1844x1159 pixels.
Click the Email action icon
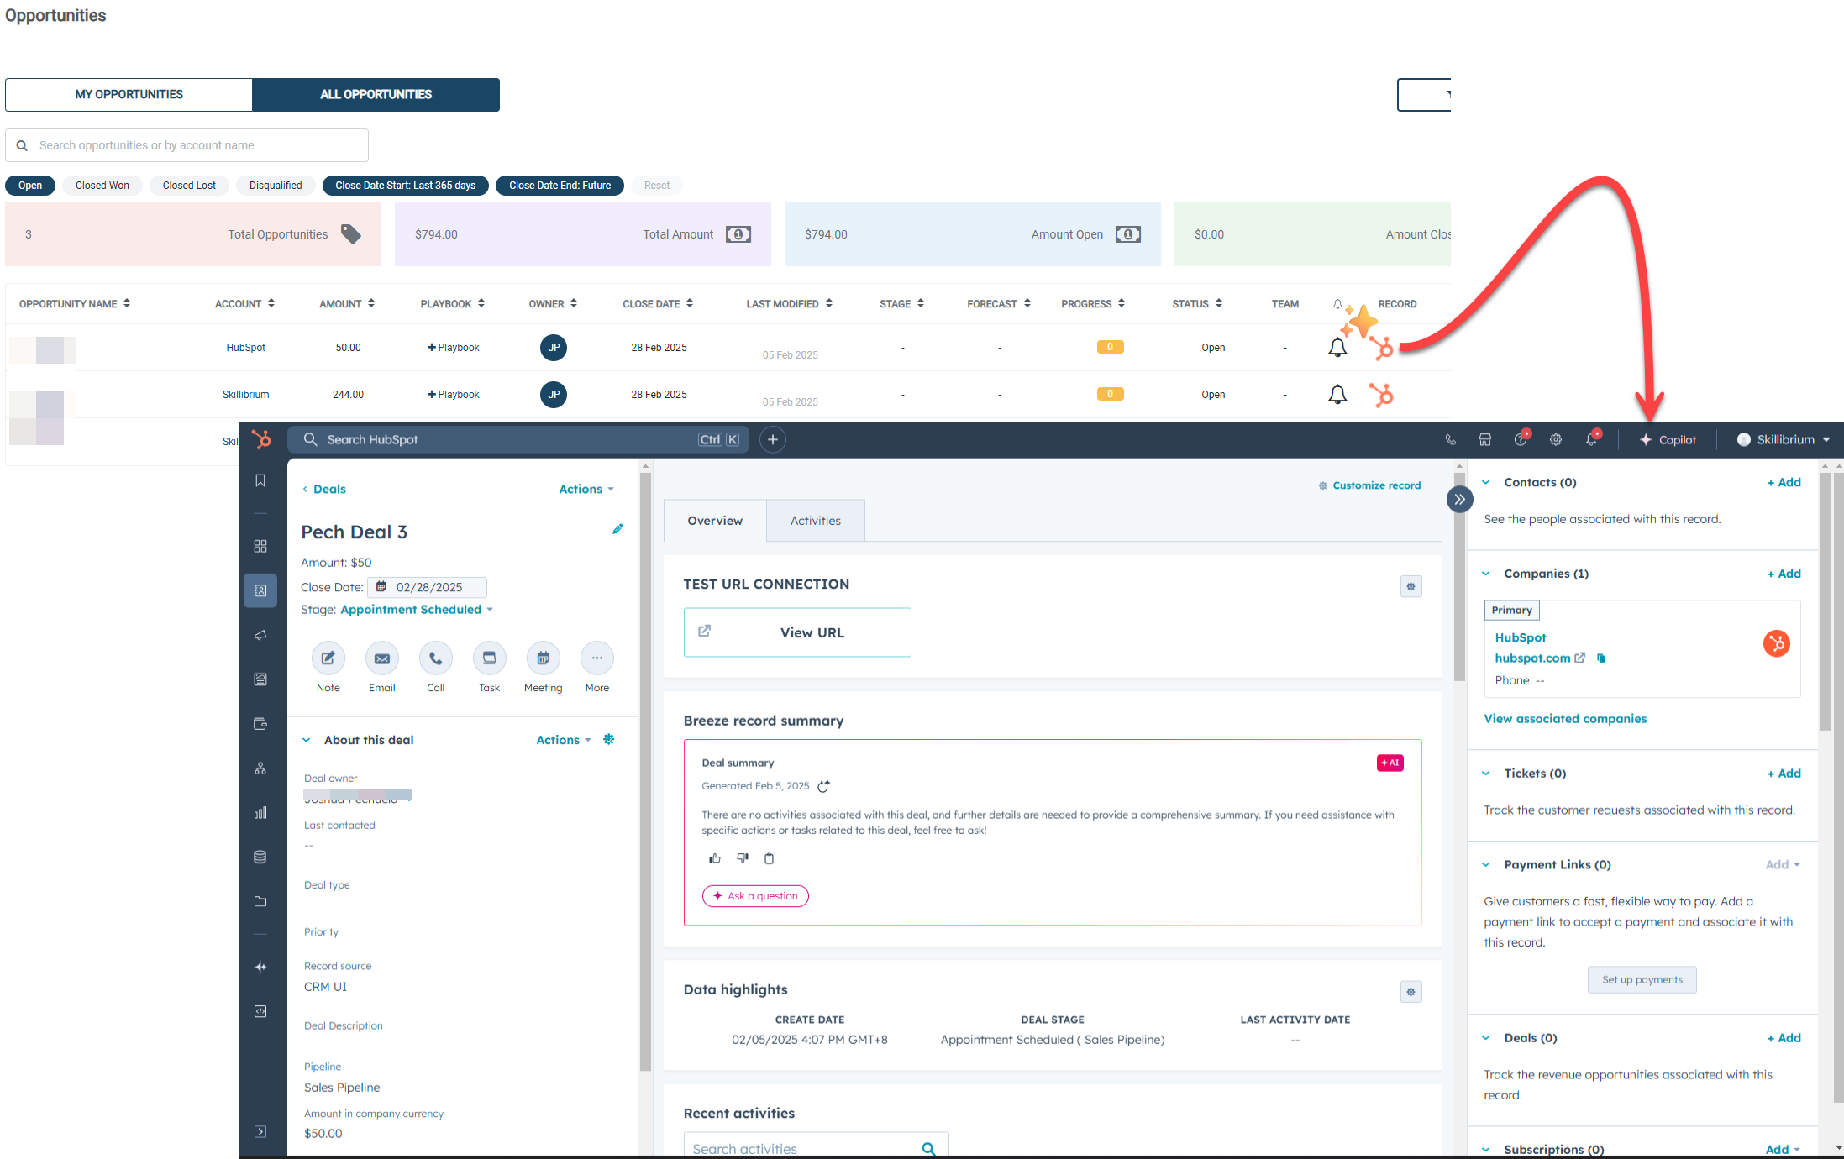tap(381, 658)
